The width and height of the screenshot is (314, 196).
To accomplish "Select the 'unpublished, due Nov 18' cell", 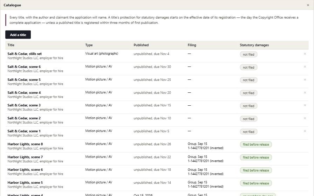I will (x=152, y=170).
